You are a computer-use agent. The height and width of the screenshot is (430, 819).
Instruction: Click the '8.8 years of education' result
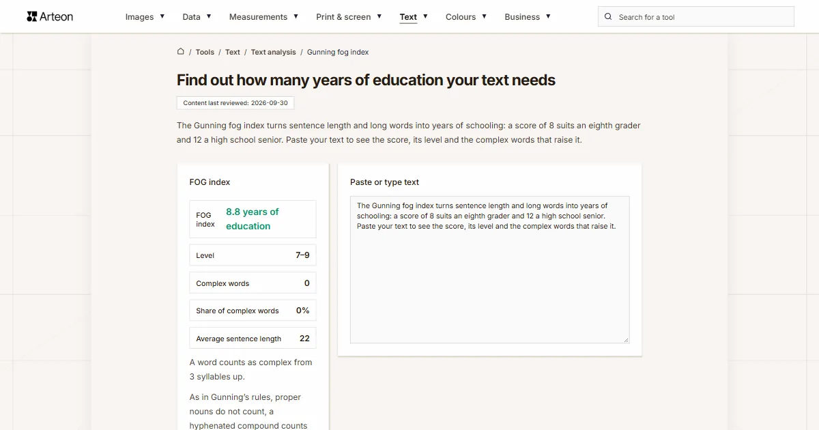tap(253, 219)
